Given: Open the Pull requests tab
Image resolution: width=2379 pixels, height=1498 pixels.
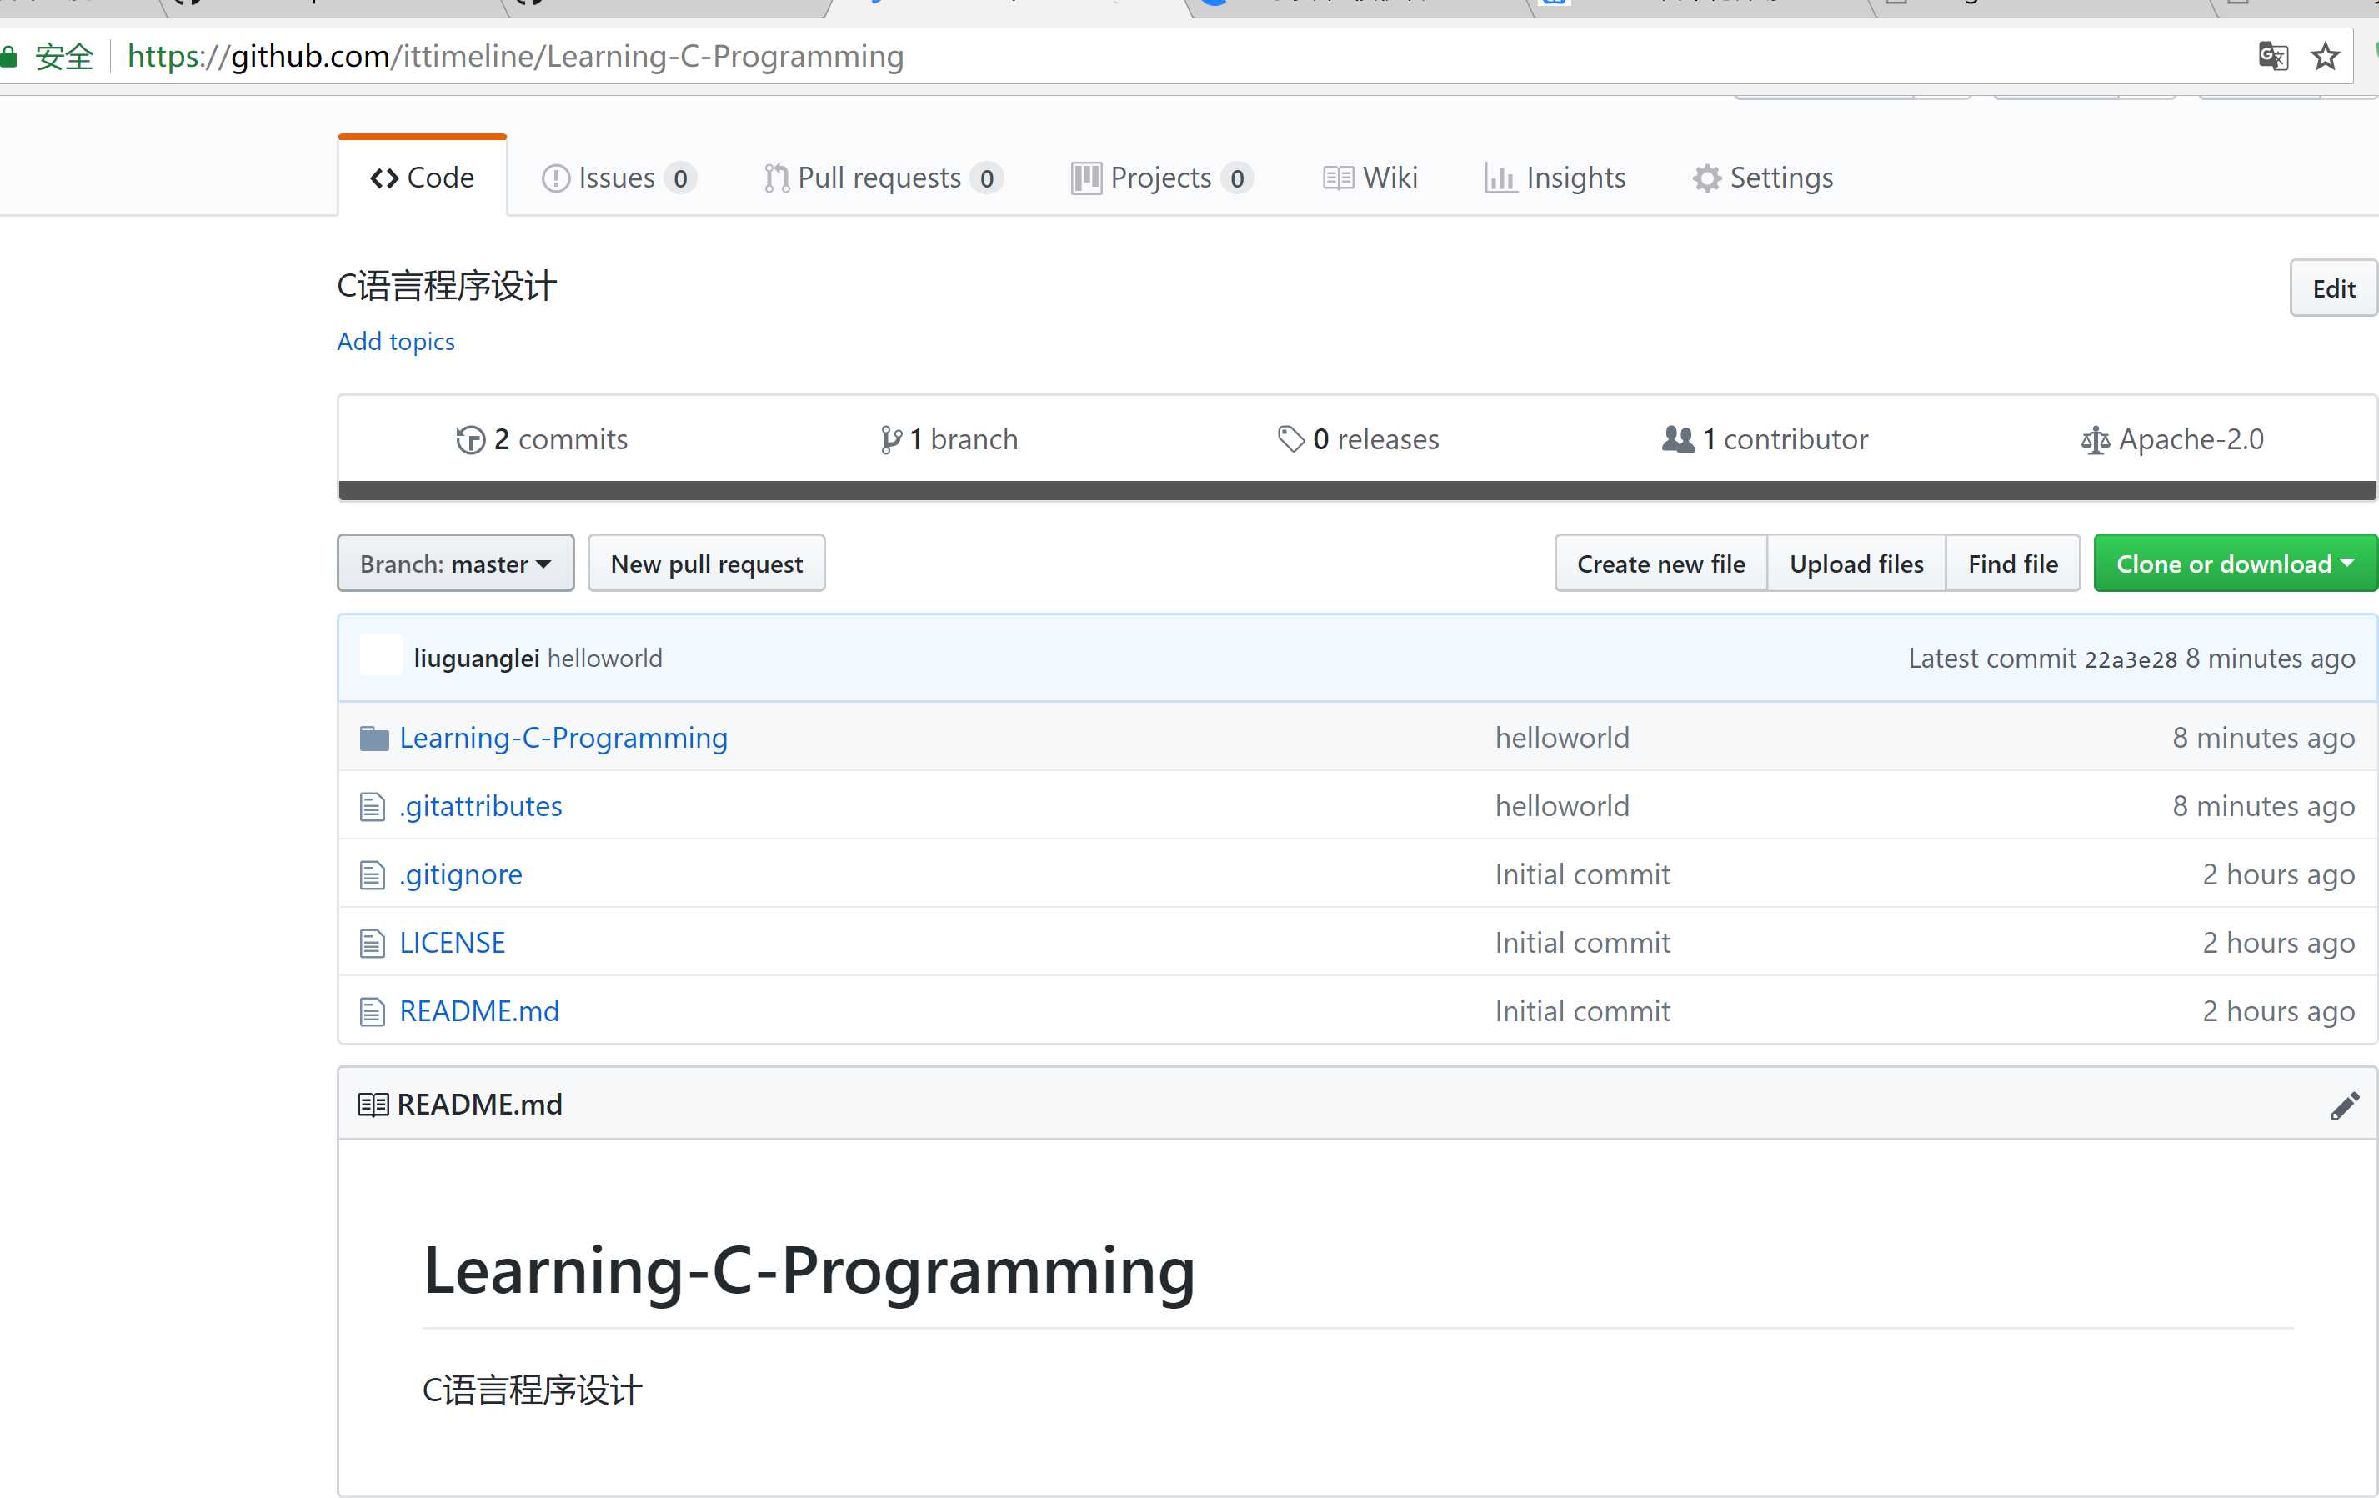Looking at the screenshot, I should point(884,178).
